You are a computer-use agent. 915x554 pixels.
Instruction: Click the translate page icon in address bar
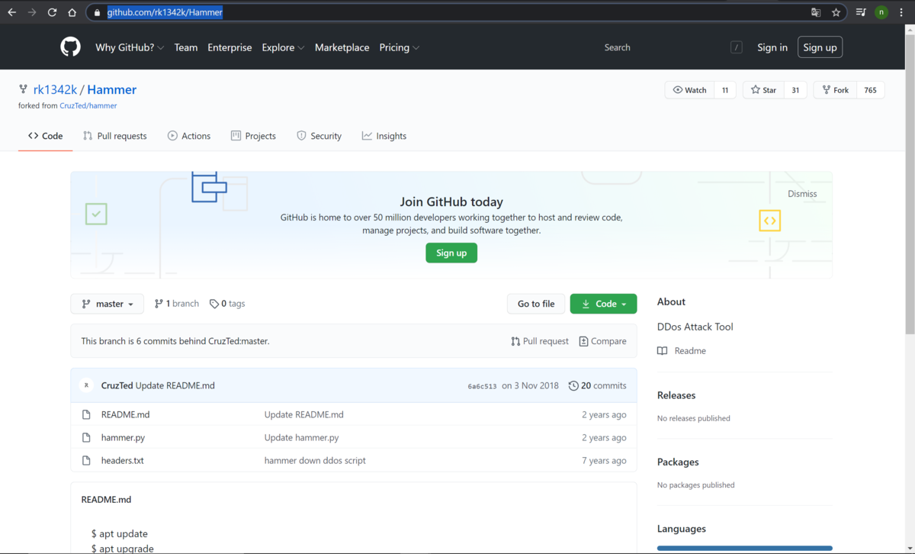click(x=816, y=12)
